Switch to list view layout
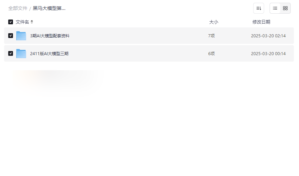Viewport: 299px width, 176px height. click(x=275, y=8)
